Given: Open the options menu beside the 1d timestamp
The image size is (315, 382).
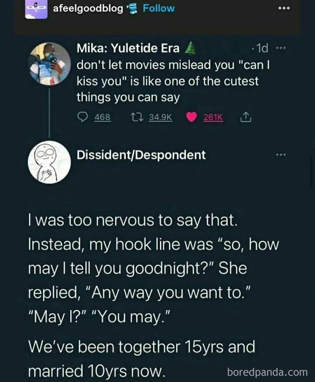Looking at the screenshot, I should pos(280,48).
